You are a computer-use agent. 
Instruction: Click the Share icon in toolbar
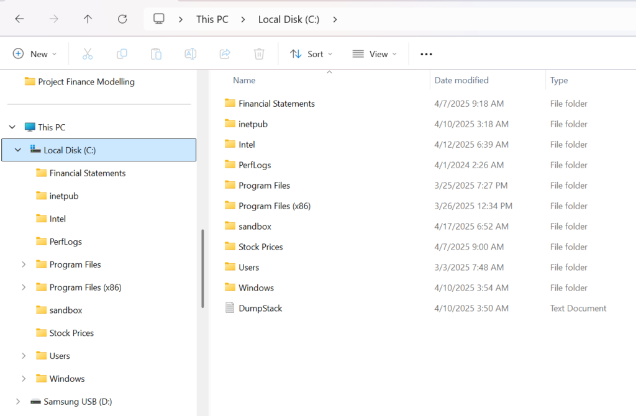[225, 54]
